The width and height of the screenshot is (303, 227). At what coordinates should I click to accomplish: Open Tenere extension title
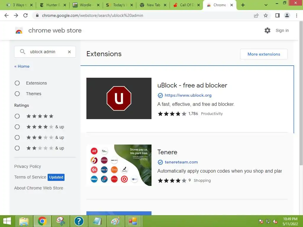point(167,152)
